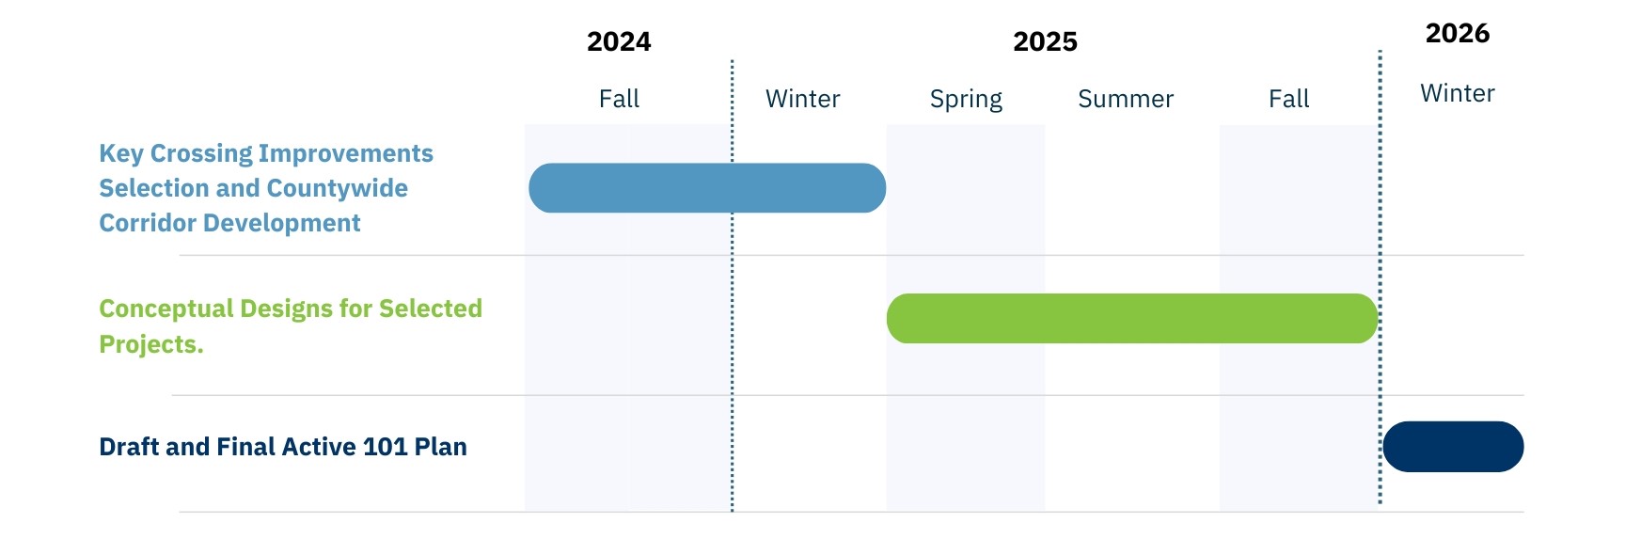This screenshot has width=1625, height=539.
Task: Click the Draft and Final Active 101 Plan title
Action: coord(283,447)
